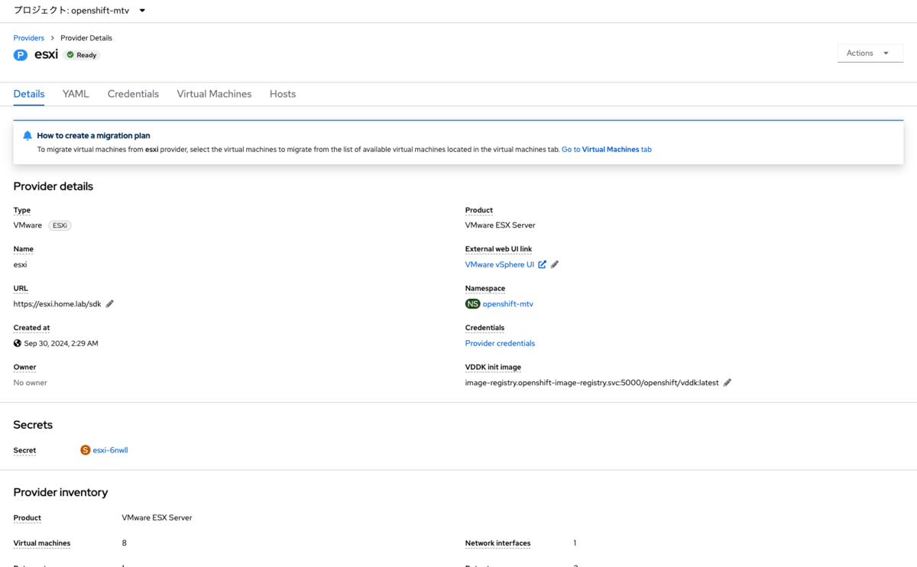This screenshot has width=917, height=567.
Task: Open the project openshift-mtv selector dropdown
Action: pyautogui.click(x=79, y=11)
